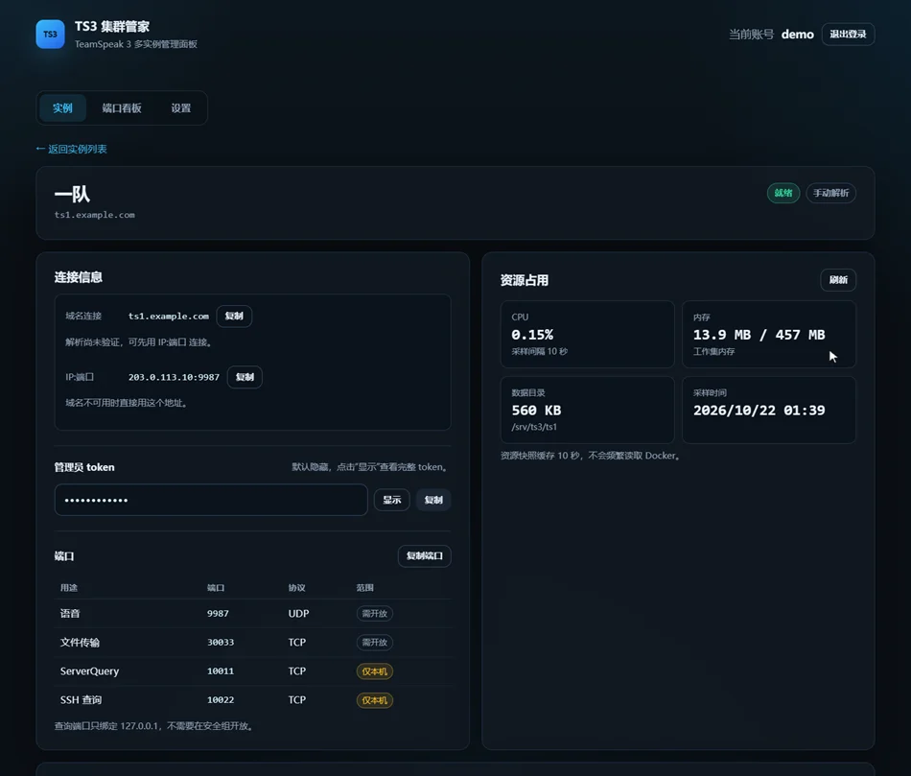
Task: Open the 端口看板 tab
Action: pyautogui.click(x=122, y=108)
